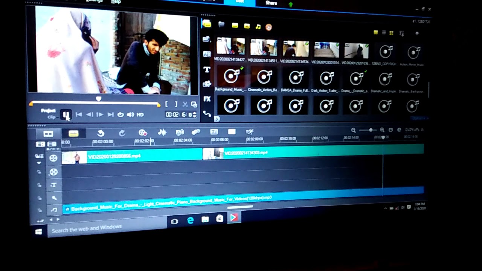Switch library to thumbnail view
This screenshot has width=482, height=271.
[391, 33]
